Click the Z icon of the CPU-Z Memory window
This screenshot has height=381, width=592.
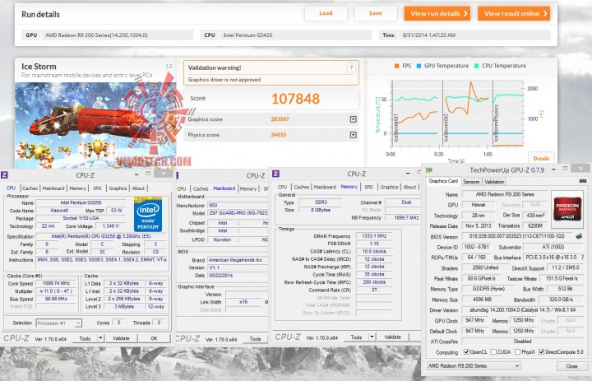275,174
